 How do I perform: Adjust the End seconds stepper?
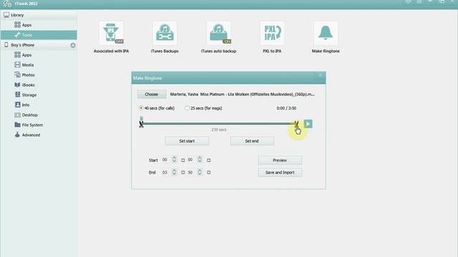coord(200,172)
